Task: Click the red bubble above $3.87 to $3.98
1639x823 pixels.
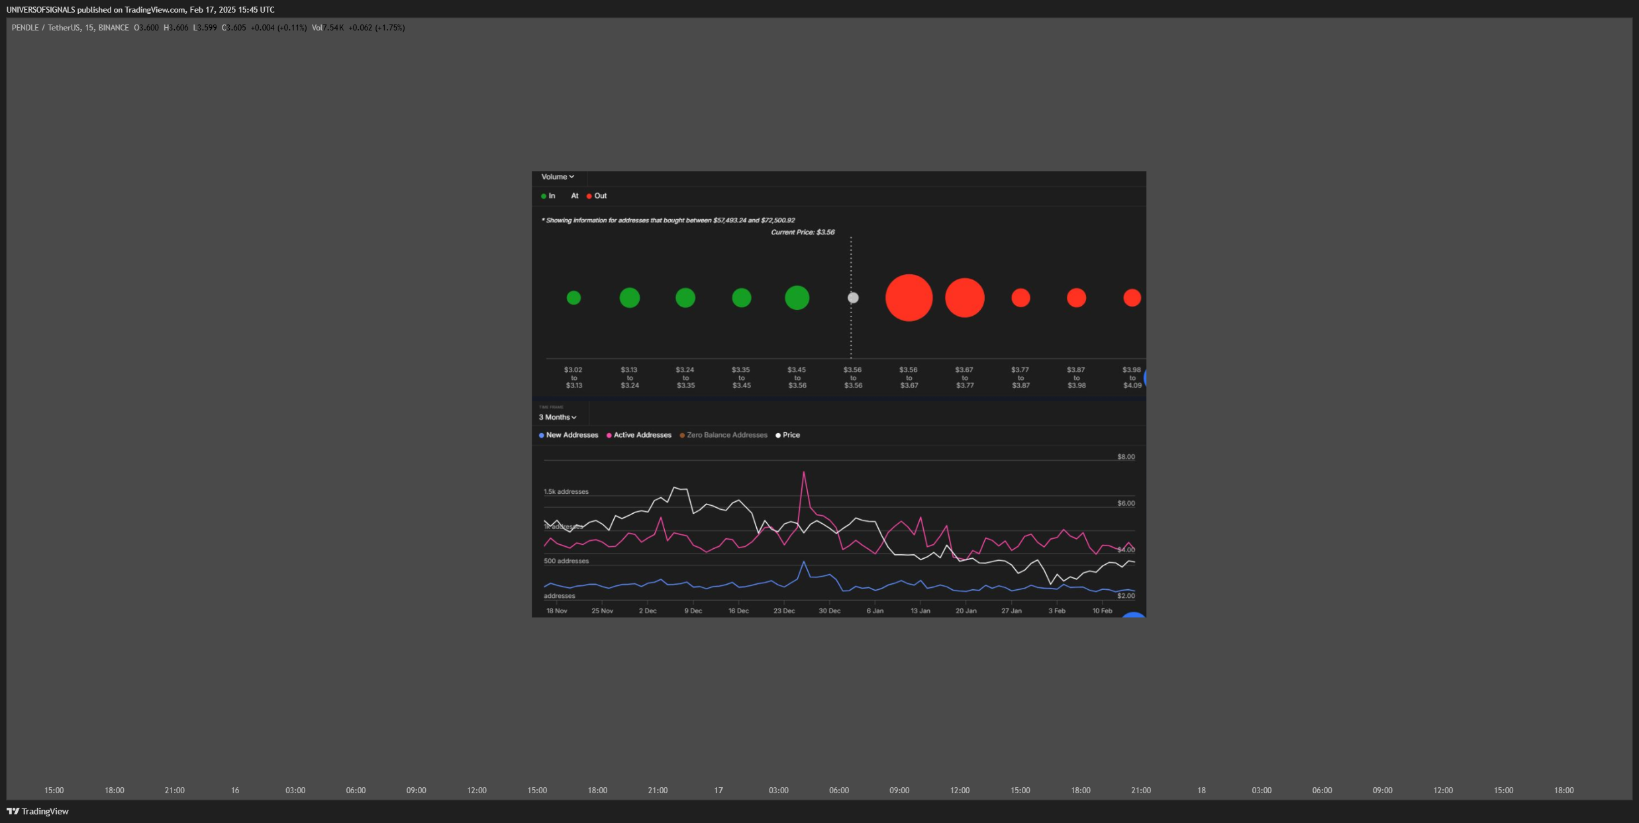Action: (x=1076, y=298)
